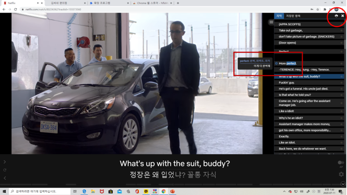347x195 pixels.
Task: Open a new browser tab with plus button
Action: pos(178,3)
